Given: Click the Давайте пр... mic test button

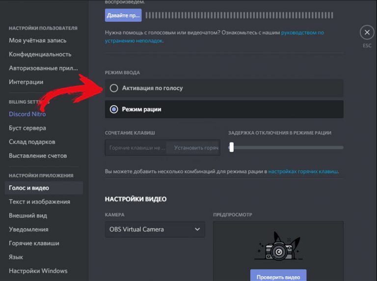Looking at the screenshot, I should 123,15.
